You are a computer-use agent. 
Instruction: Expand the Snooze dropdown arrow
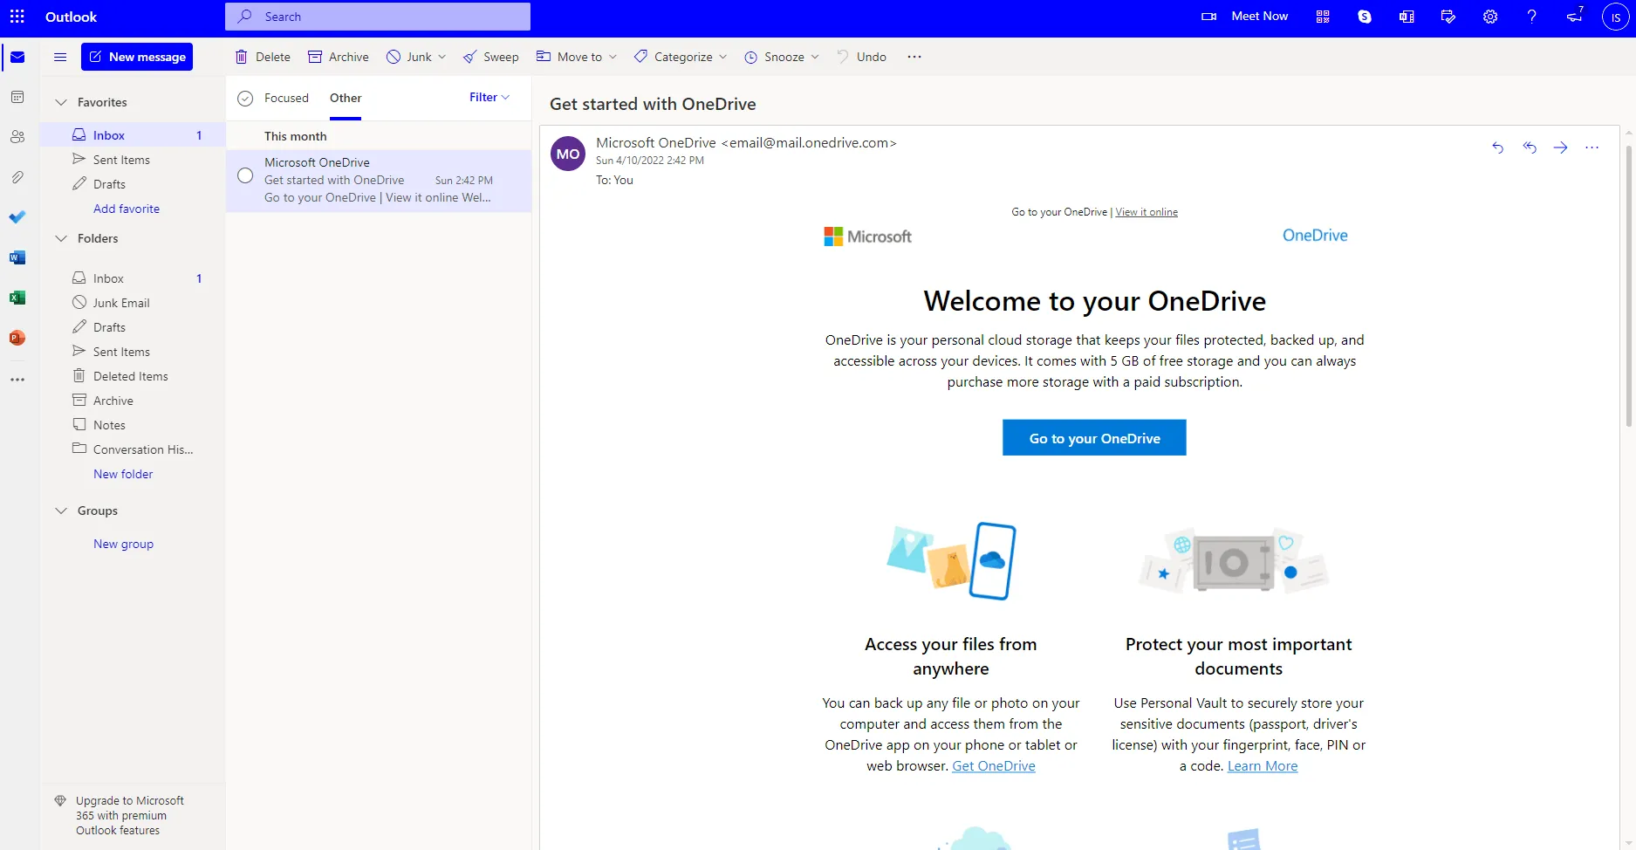(x=815, y=57)
